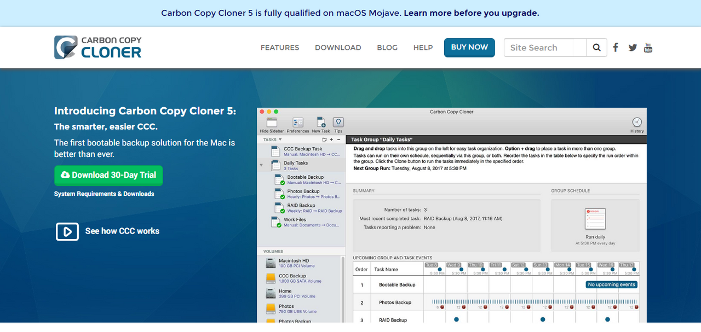Open the YouTube channel icon
701x332 pixels.
pyautogui.click(x=648, y=48)
